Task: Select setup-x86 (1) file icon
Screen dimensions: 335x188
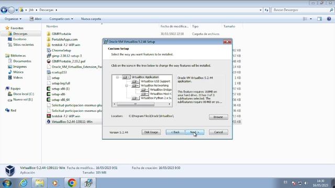Action: (49, 89)
